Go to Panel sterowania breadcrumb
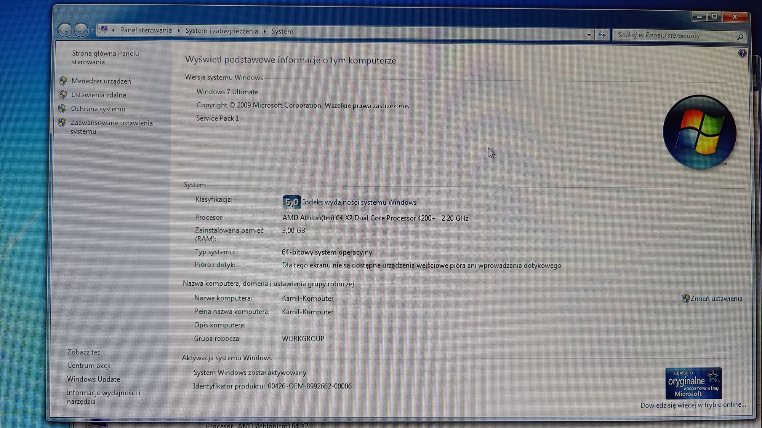This screenshot has height=428, width=762. 146,30
